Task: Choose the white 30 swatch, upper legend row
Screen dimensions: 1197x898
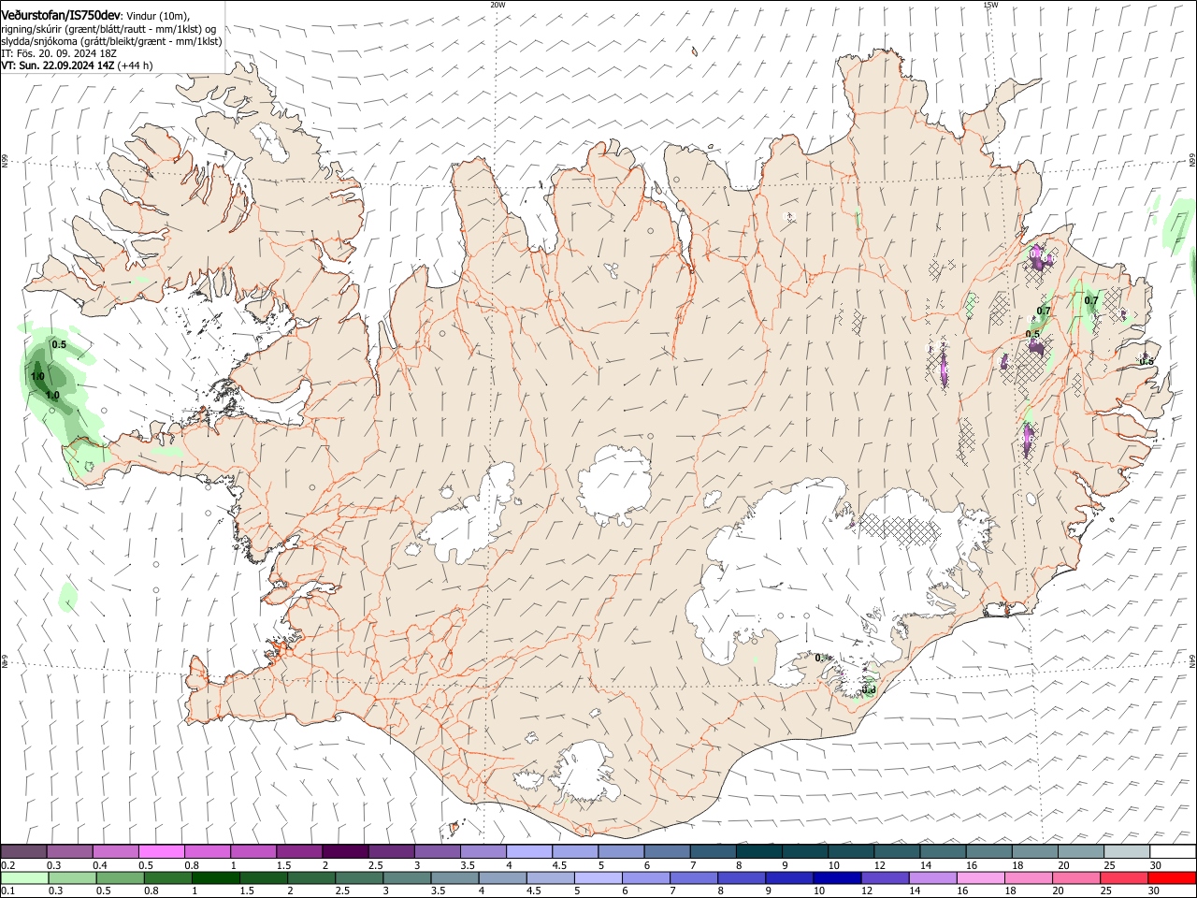Action: pos(1173,851)
